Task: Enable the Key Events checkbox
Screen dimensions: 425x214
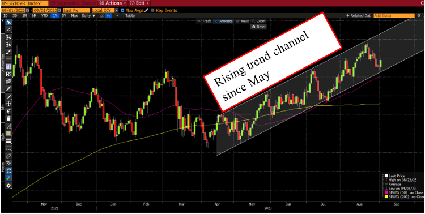Action: point(152,11)
